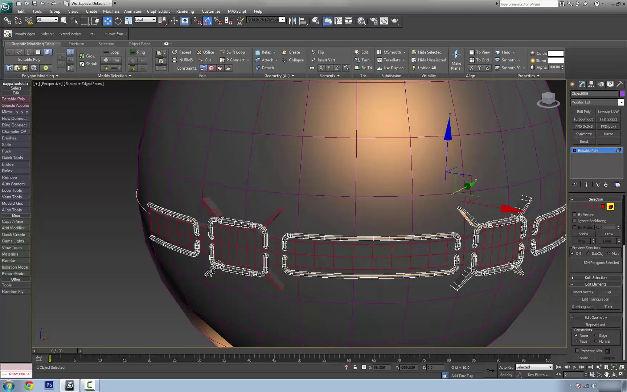The height and width of the screenshot is (392, 627).
Task: Open the Local reference coordinate dropdown
Action: [x=145, y=20]
